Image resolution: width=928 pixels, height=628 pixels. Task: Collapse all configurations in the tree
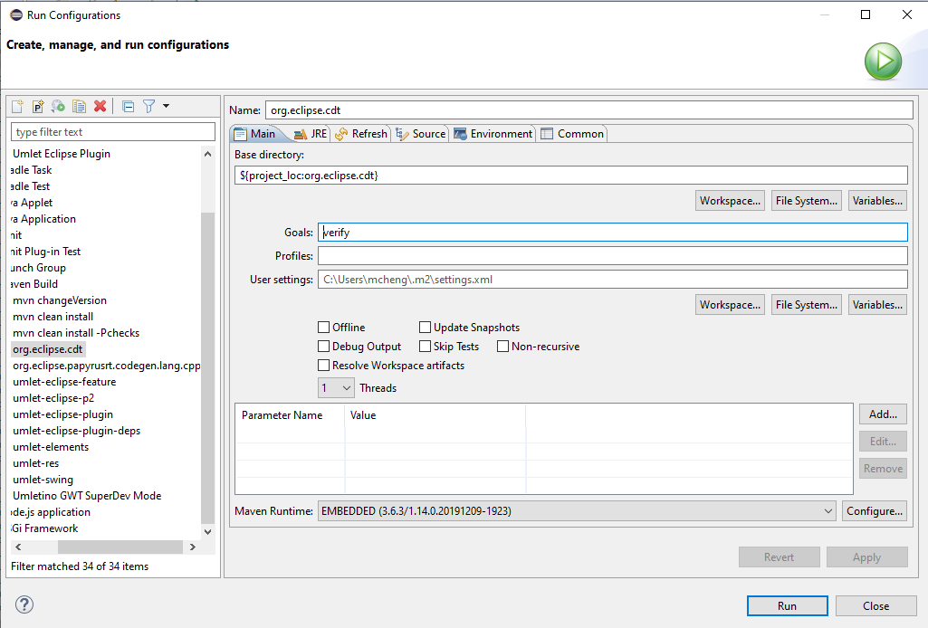tap(129, 107)
